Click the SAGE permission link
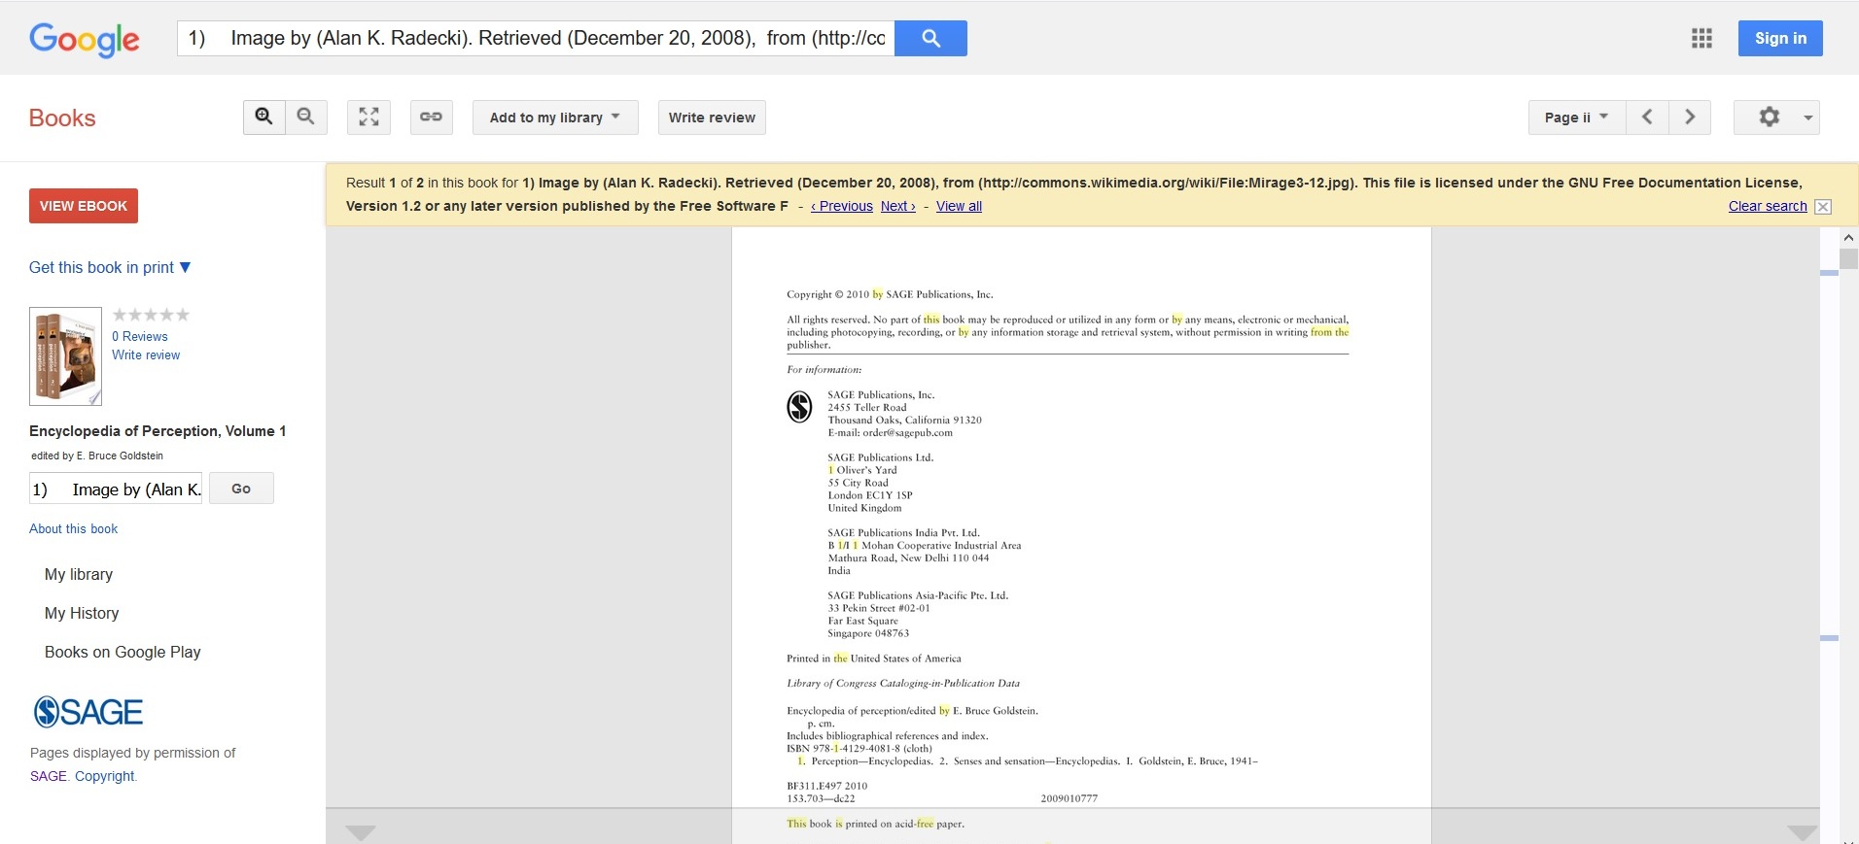Viewport: 1859px width, 844px height. (x=49, y=776)
